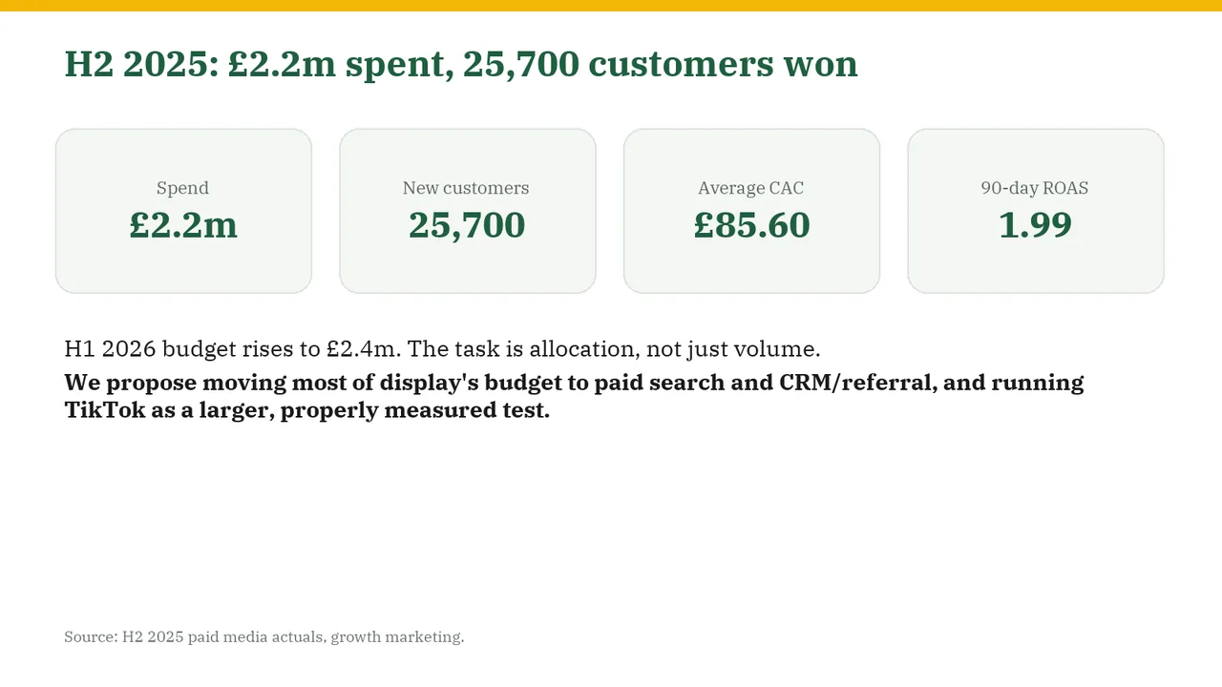Click the 'Source: H2 2025 paid media' footnote

point(264,636)
